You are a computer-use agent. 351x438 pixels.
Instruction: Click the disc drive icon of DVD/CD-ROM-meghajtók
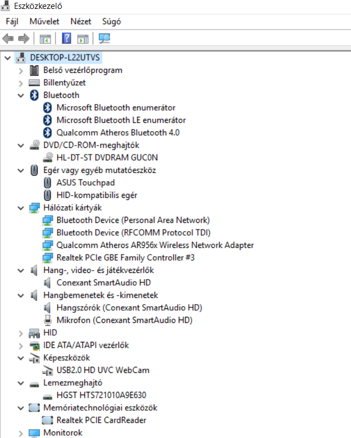point(34,145)
